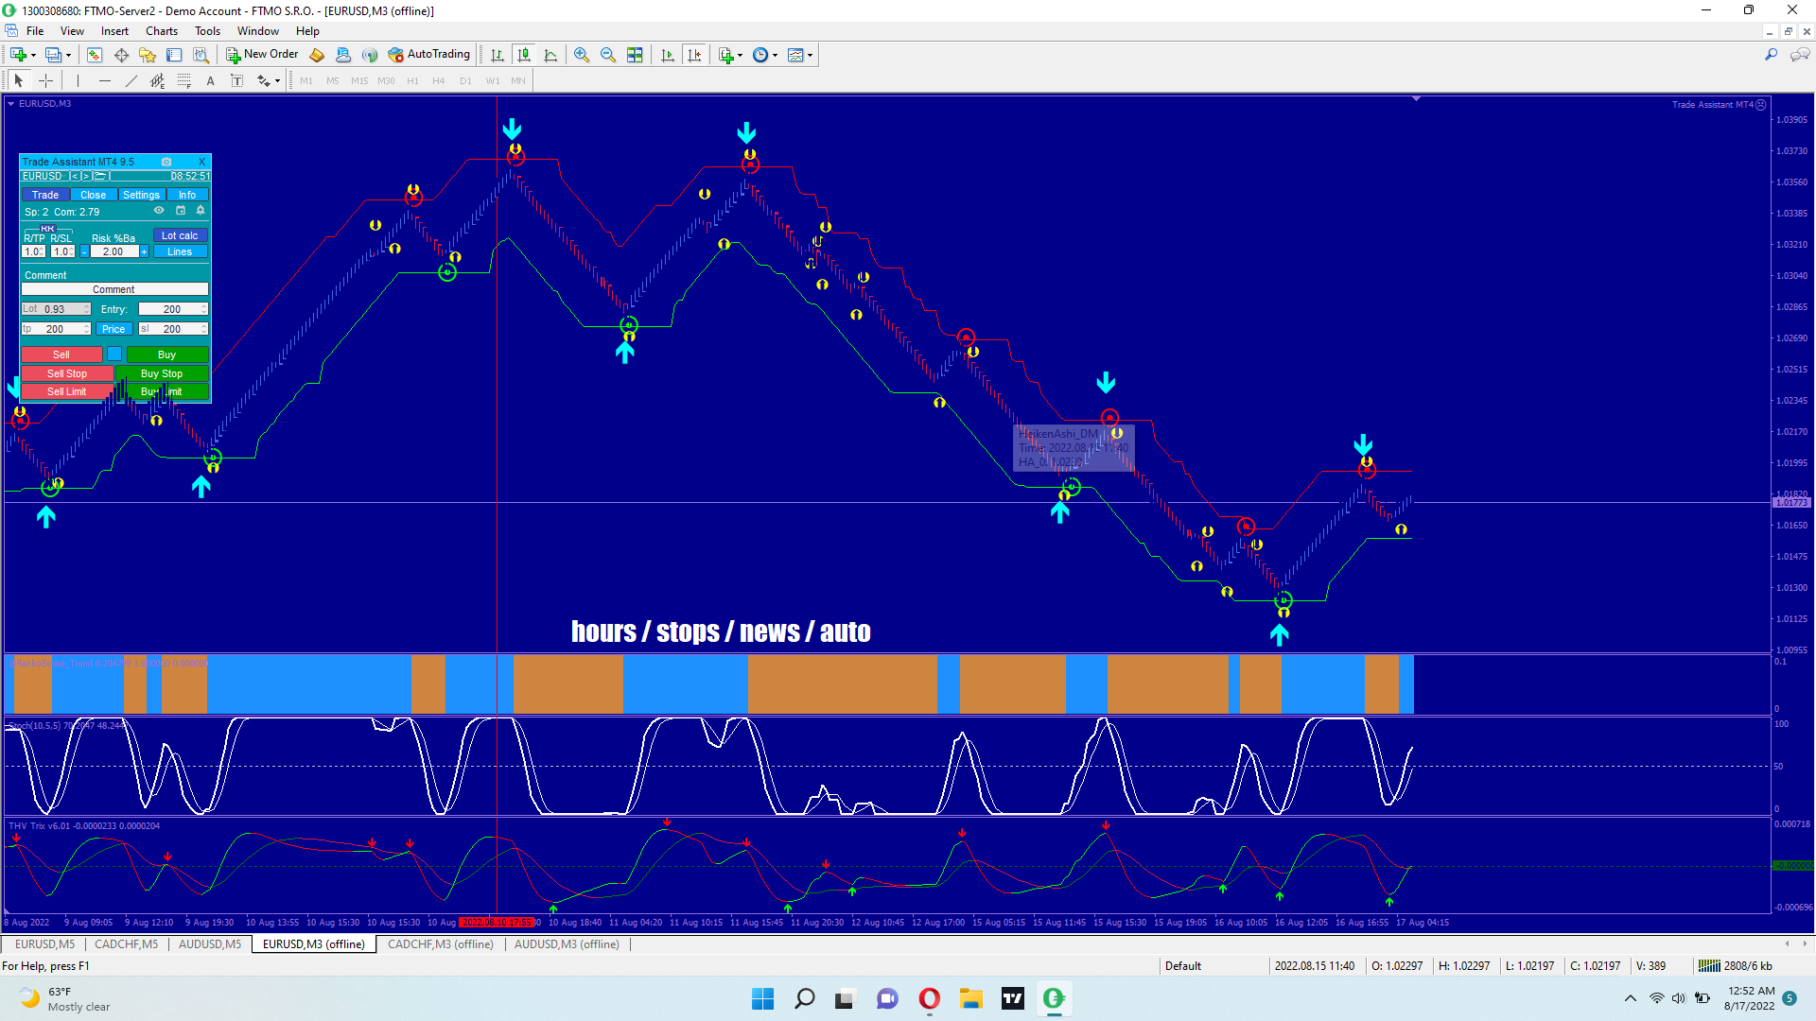Click the Tile Windows icon
Image resolution: width=1816 pixels, height=1021 pixels.
click(635, 55)
